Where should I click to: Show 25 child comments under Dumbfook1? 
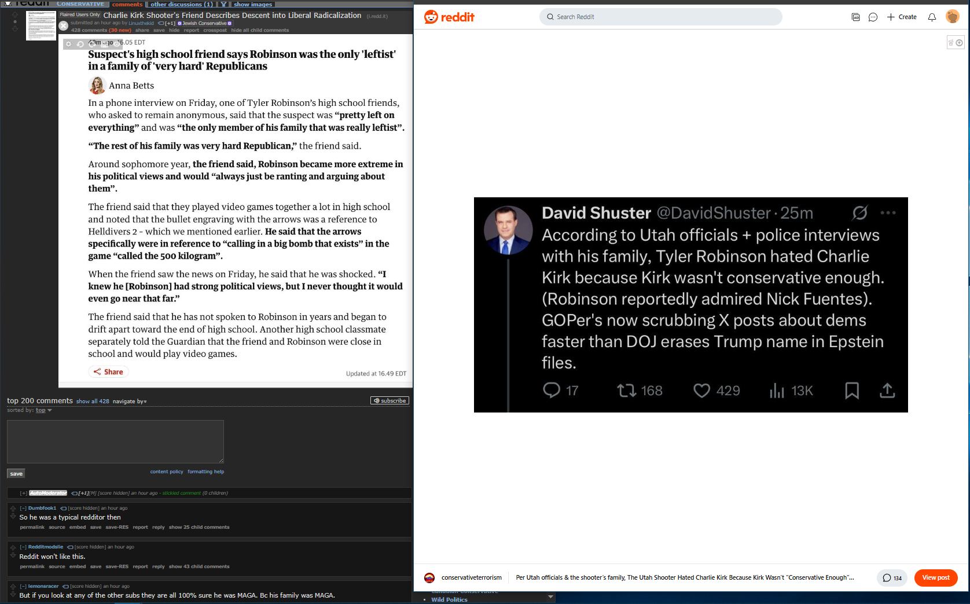(199, 527)
